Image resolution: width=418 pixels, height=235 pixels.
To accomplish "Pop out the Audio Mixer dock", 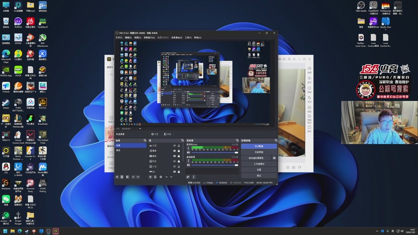I will 237,140.
